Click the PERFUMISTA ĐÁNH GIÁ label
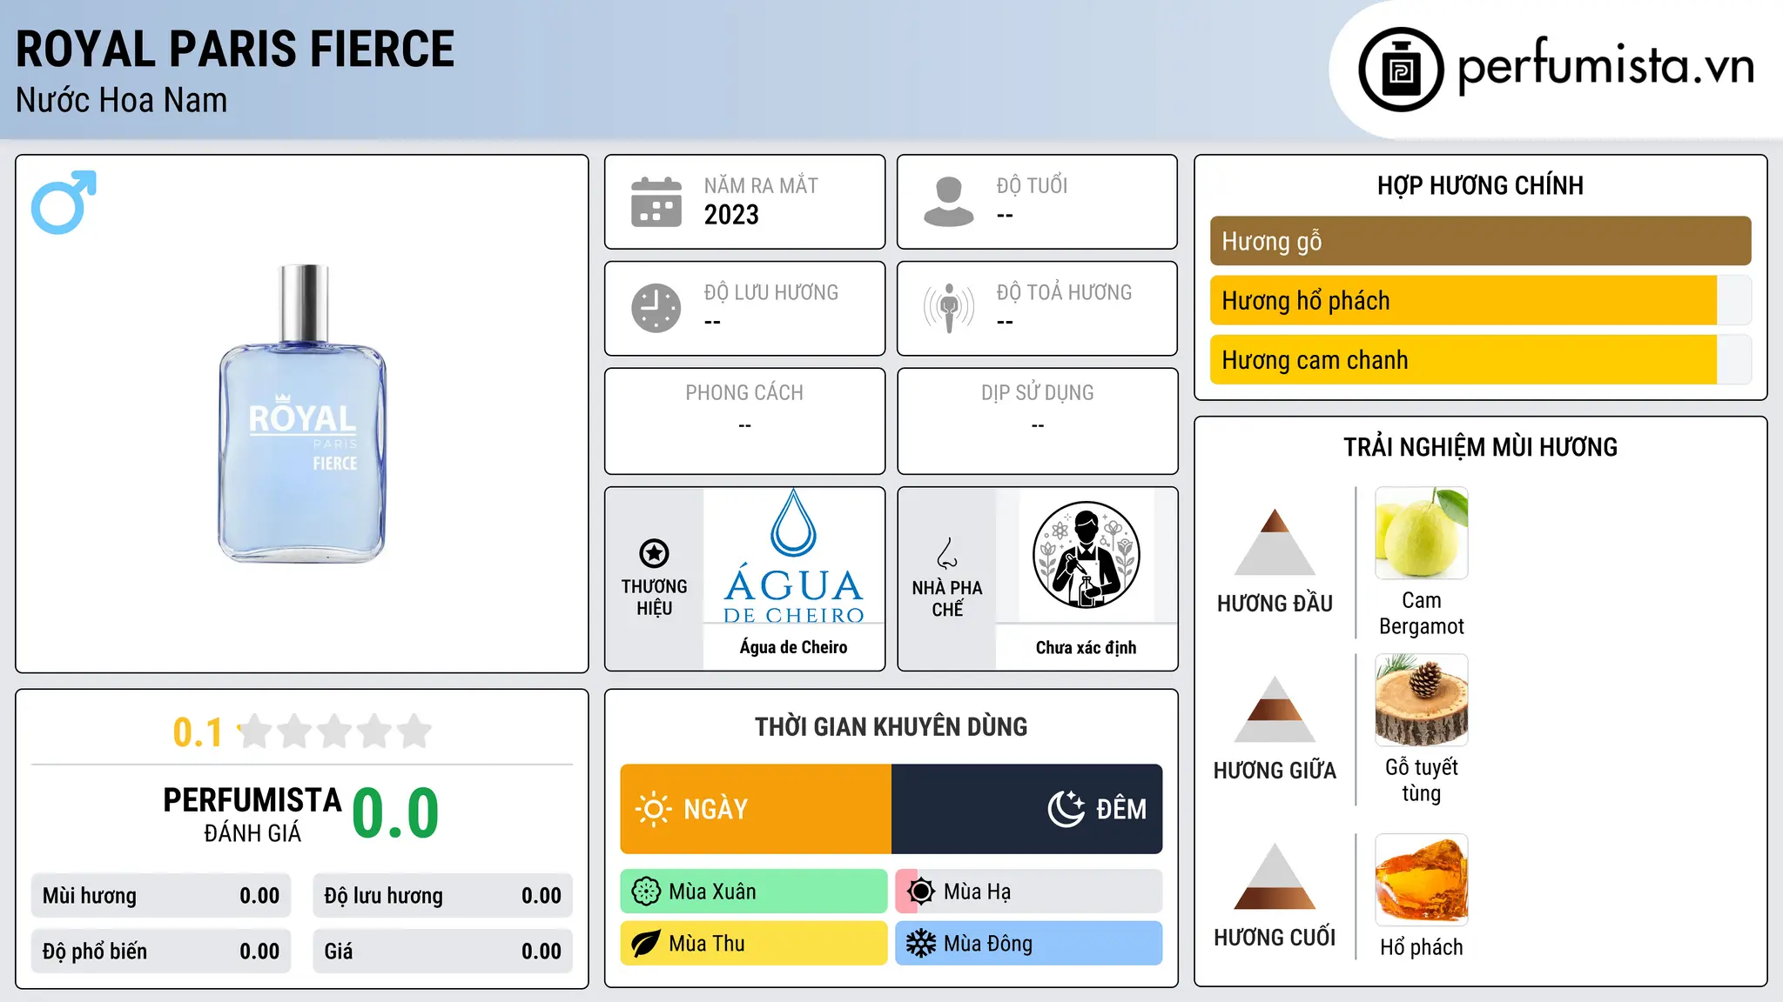 pyautogui.click(x=252, y=814)
